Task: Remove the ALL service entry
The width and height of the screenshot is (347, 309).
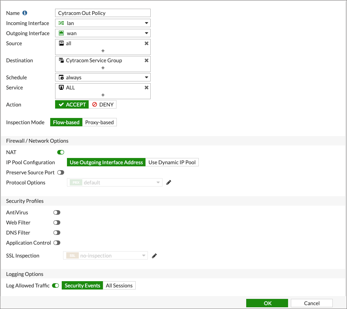Action: [146, 88]
